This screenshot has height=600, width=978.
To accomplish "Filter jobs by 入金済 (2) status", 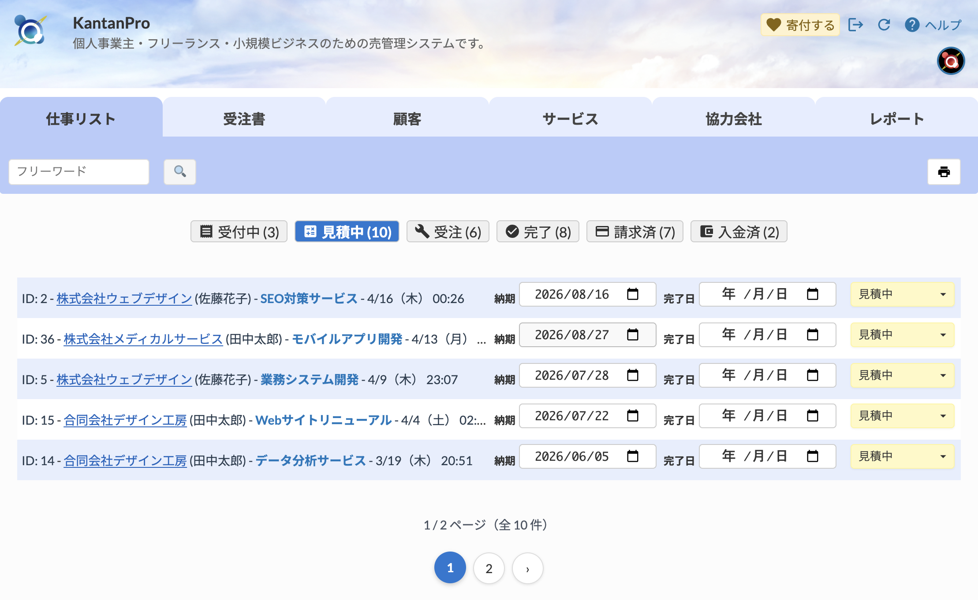I will [x=739, y=232].
